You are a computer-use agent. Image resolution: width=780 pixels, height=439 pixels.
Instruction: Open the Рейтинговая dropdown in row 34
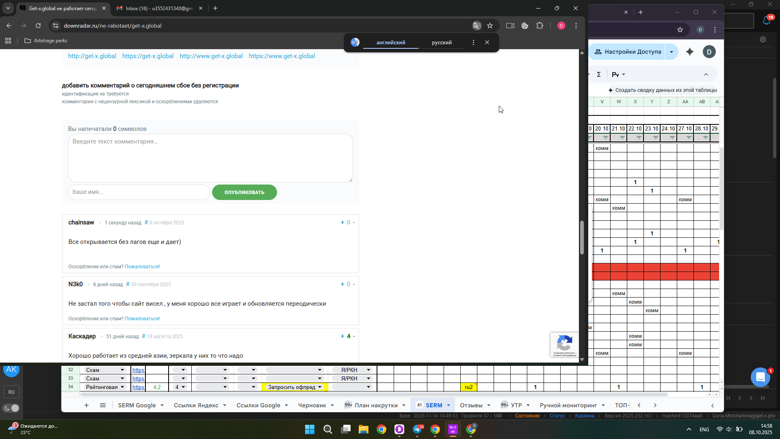122,387
